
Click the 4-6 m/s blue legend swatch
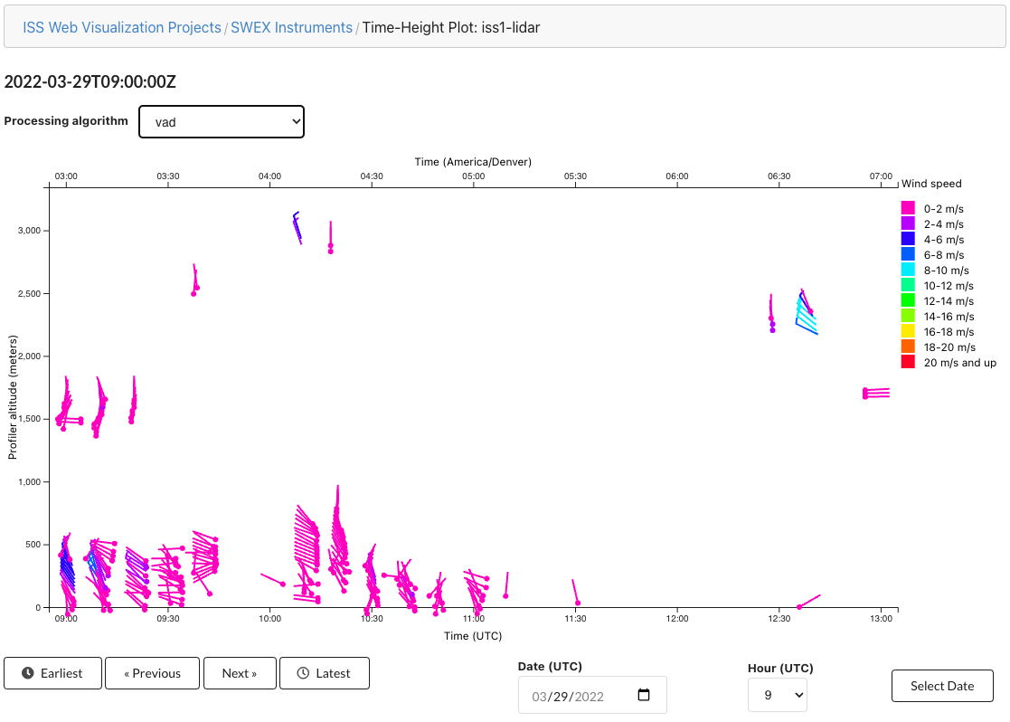908,239
